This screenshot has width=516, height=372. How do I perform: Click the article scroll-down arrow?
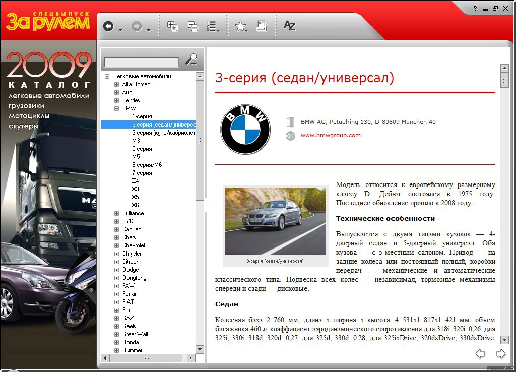504,339
